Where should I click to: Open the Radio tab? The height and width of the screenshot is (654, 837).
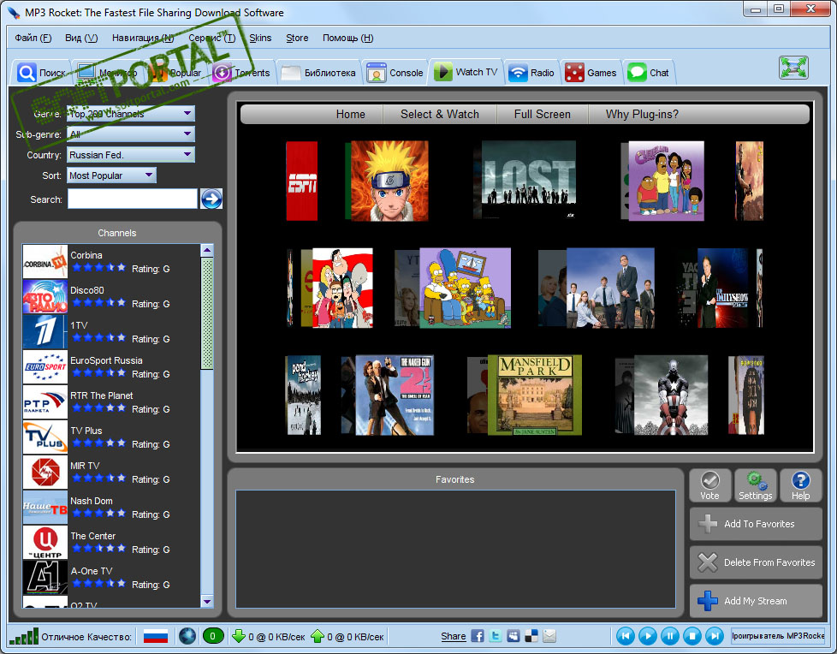tap(531, 73)
